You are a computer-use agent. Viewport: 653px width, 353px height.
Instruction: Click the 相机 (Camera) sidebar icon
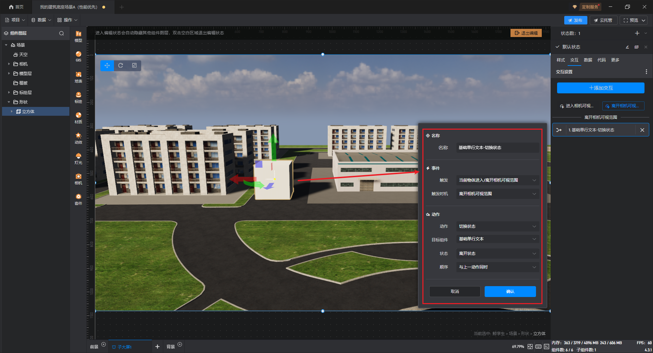tap(78, 179)
